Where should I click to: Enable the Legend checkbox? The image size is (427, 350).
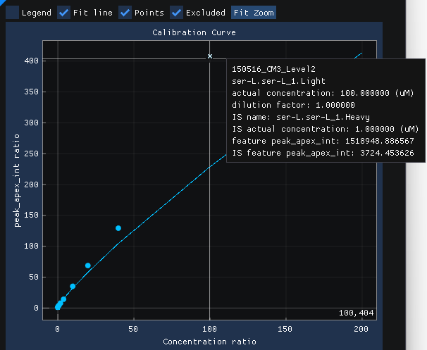pyautogui.click(x=12, y=13)
